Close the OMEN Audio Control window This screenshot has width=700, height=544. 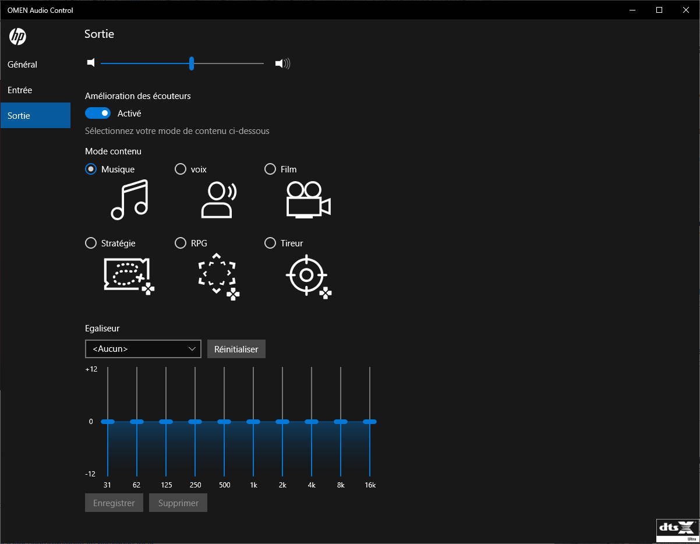[x=686, y=10]
